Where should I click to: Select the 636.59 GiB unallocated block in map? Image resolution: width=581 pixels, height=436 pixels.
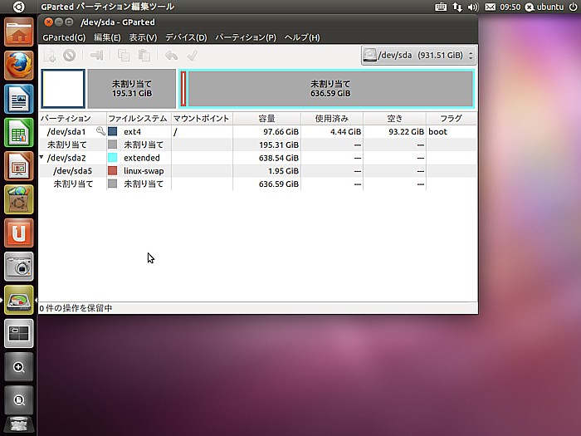tap(330, 89)
